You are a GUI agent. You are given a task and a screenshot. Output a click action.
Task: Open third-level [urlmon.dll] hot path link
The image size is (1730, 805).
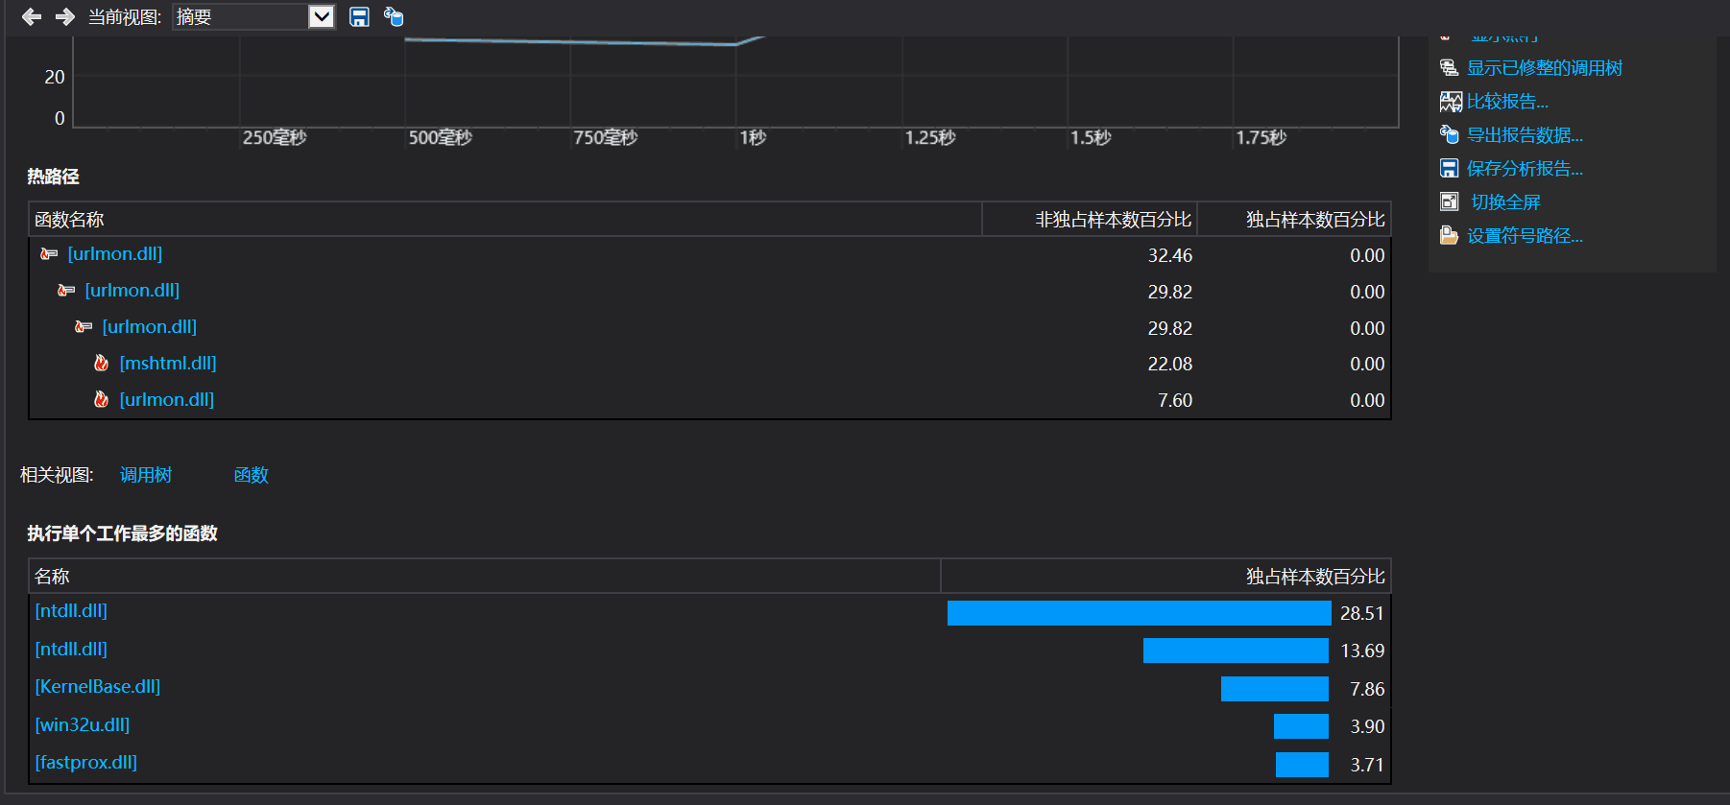click(150, 327)
